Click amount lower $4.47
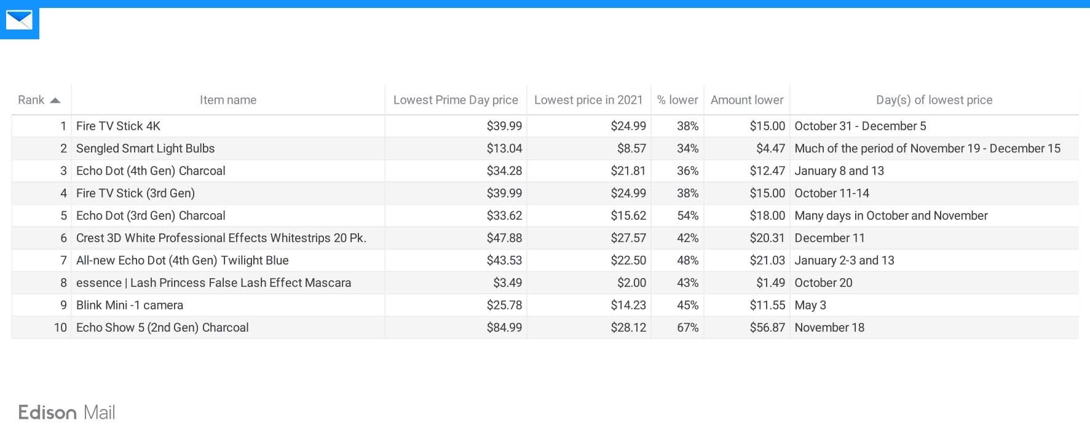This screenshot has width=1090, height=441. [x=771, y=149]
